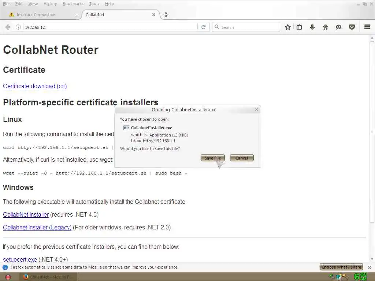Click the address bar showing 192.168.1.1
This screenshot has width=375, height=281.
point(110,27)
